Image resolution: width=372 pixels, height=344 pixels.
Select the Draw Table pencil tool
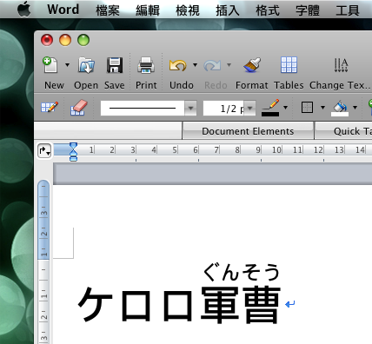coord(50,108)
